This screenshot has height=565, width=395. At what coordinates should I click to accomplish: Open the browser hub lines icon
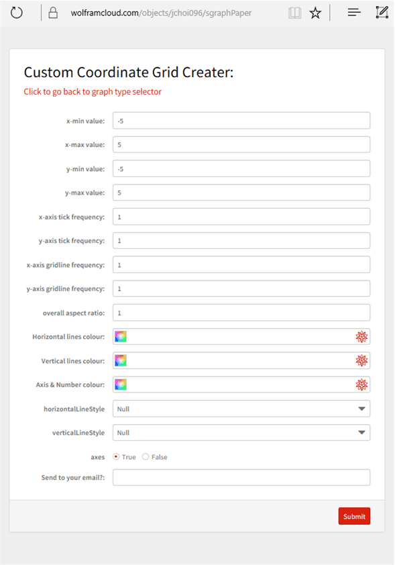pos(354,13)
